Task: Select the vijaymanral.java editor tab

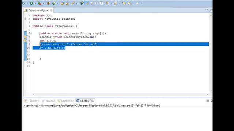Action: point(38,10)
